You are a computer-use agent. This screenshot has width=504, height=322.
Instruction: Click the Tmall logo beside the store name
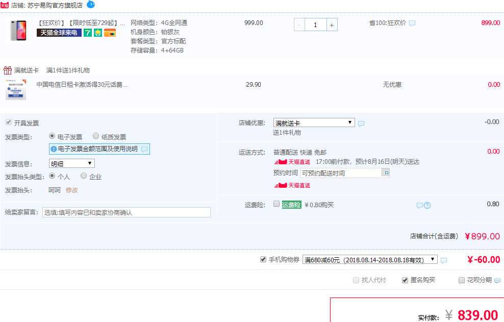5,5
